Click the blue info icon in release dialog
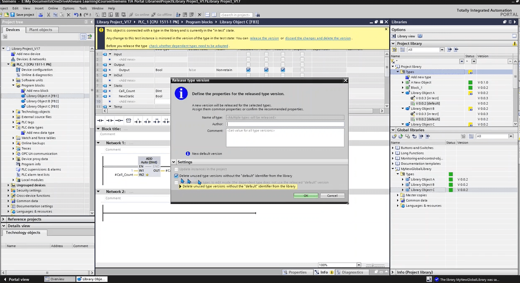Image resolution: width=520 pixels, height=283 pixels. 181,93
